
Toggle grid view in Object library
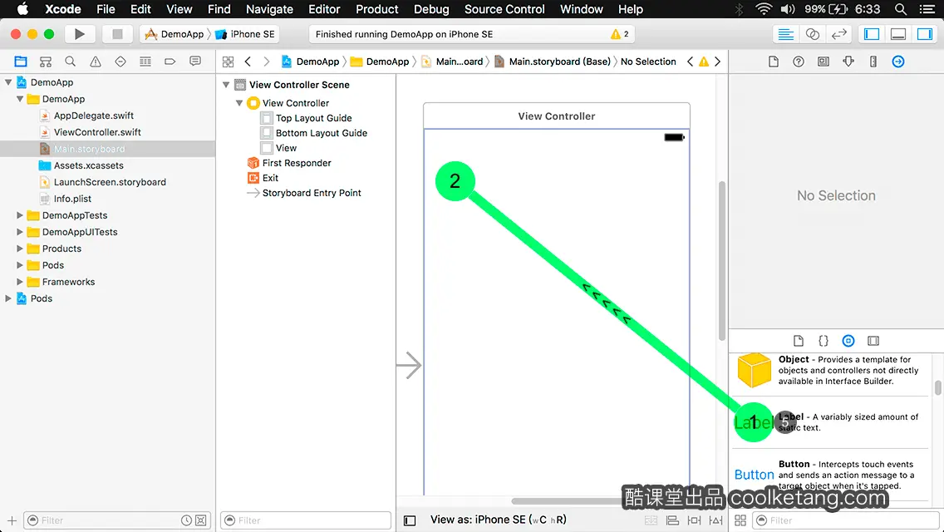click(x=740, y=520)
